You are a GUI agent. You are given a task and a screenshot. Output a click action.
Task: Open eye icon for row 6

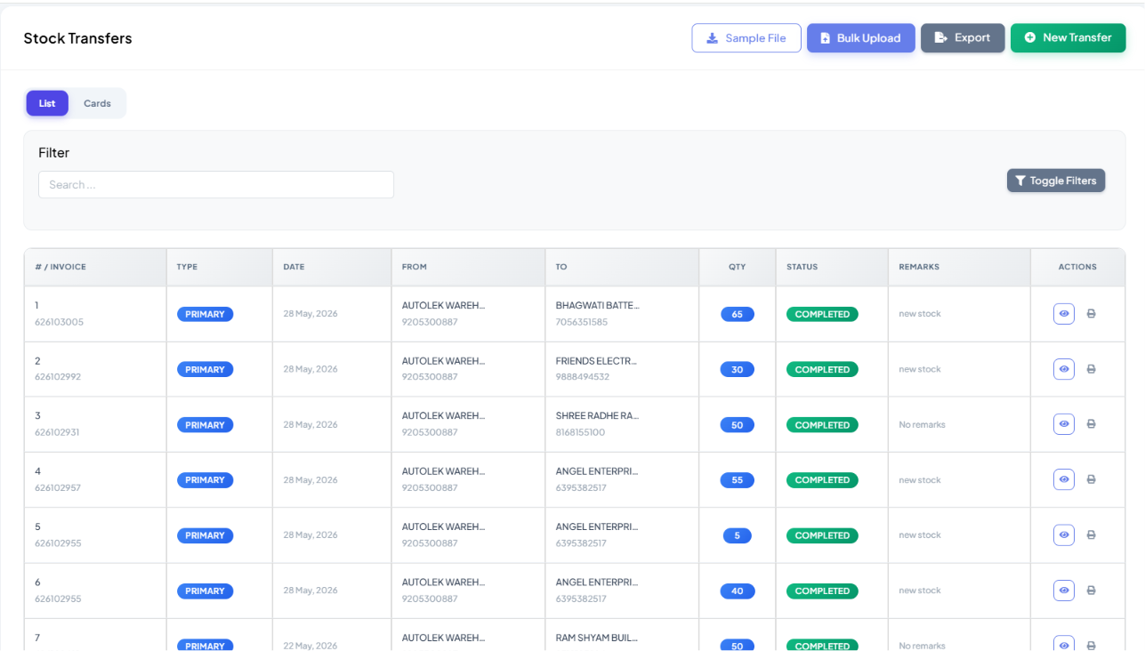1064,591
